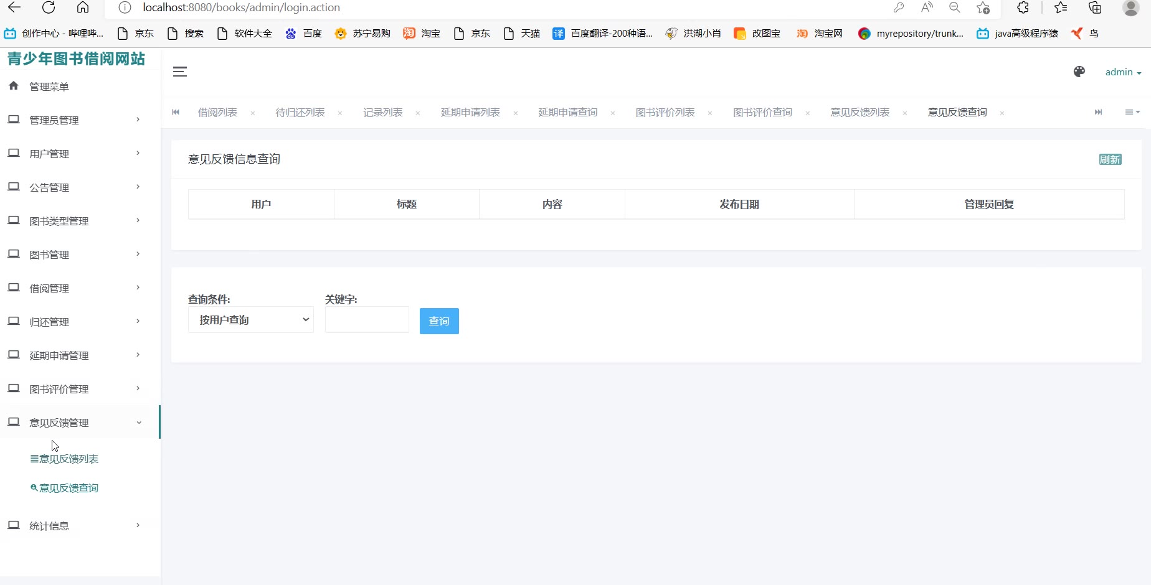Toggle the sidebar with the hamburger icon
Viewport: 1151px width, 585px height.
coord(180,72)
